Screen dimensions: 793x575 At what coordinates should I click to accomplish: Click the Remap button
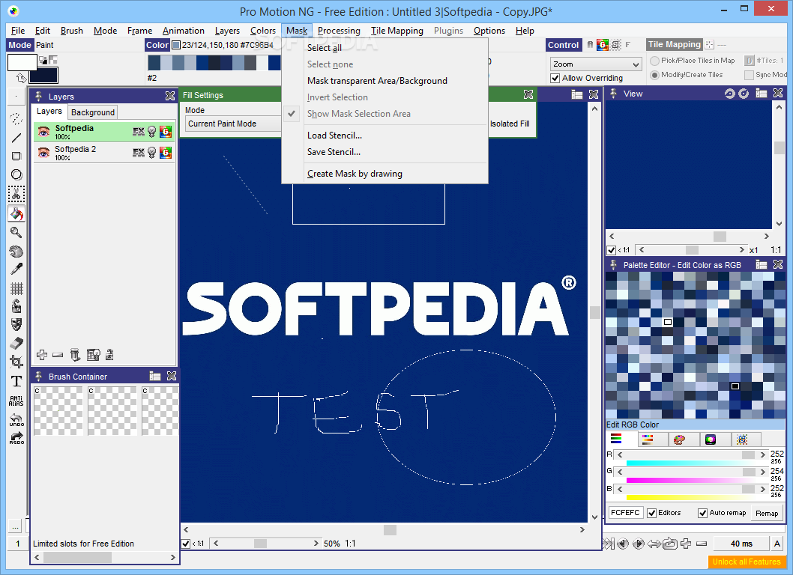[767, 514]
